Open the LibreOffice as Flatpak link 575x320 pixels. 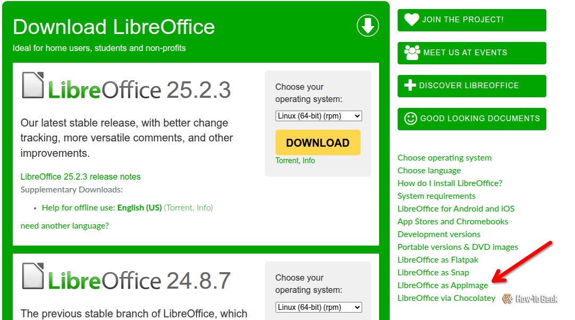coord(438,260)
